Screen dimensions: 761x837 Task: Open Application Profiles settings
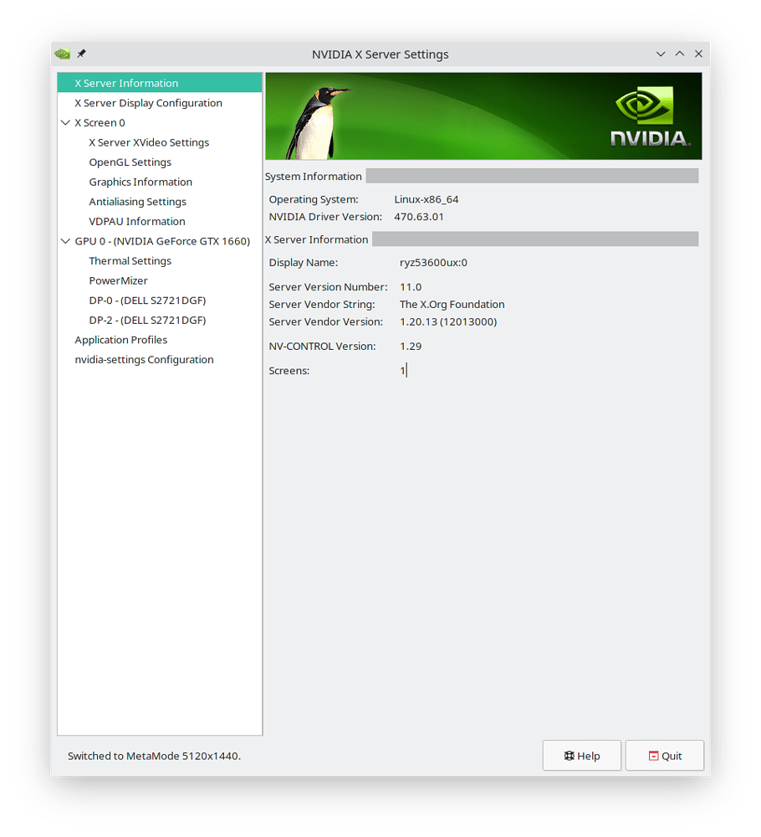(x=121, y=339)
